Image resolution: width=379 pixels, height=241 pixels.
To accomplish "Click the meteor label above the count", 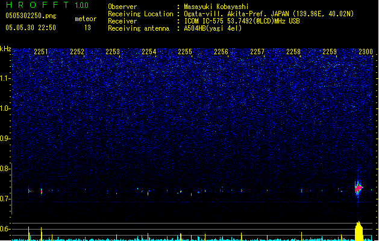I will point(86,19).
